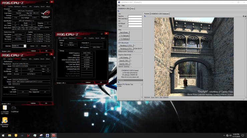
Task: Click the Tester input field in Cinebench
Action: [x=135, y=25]
